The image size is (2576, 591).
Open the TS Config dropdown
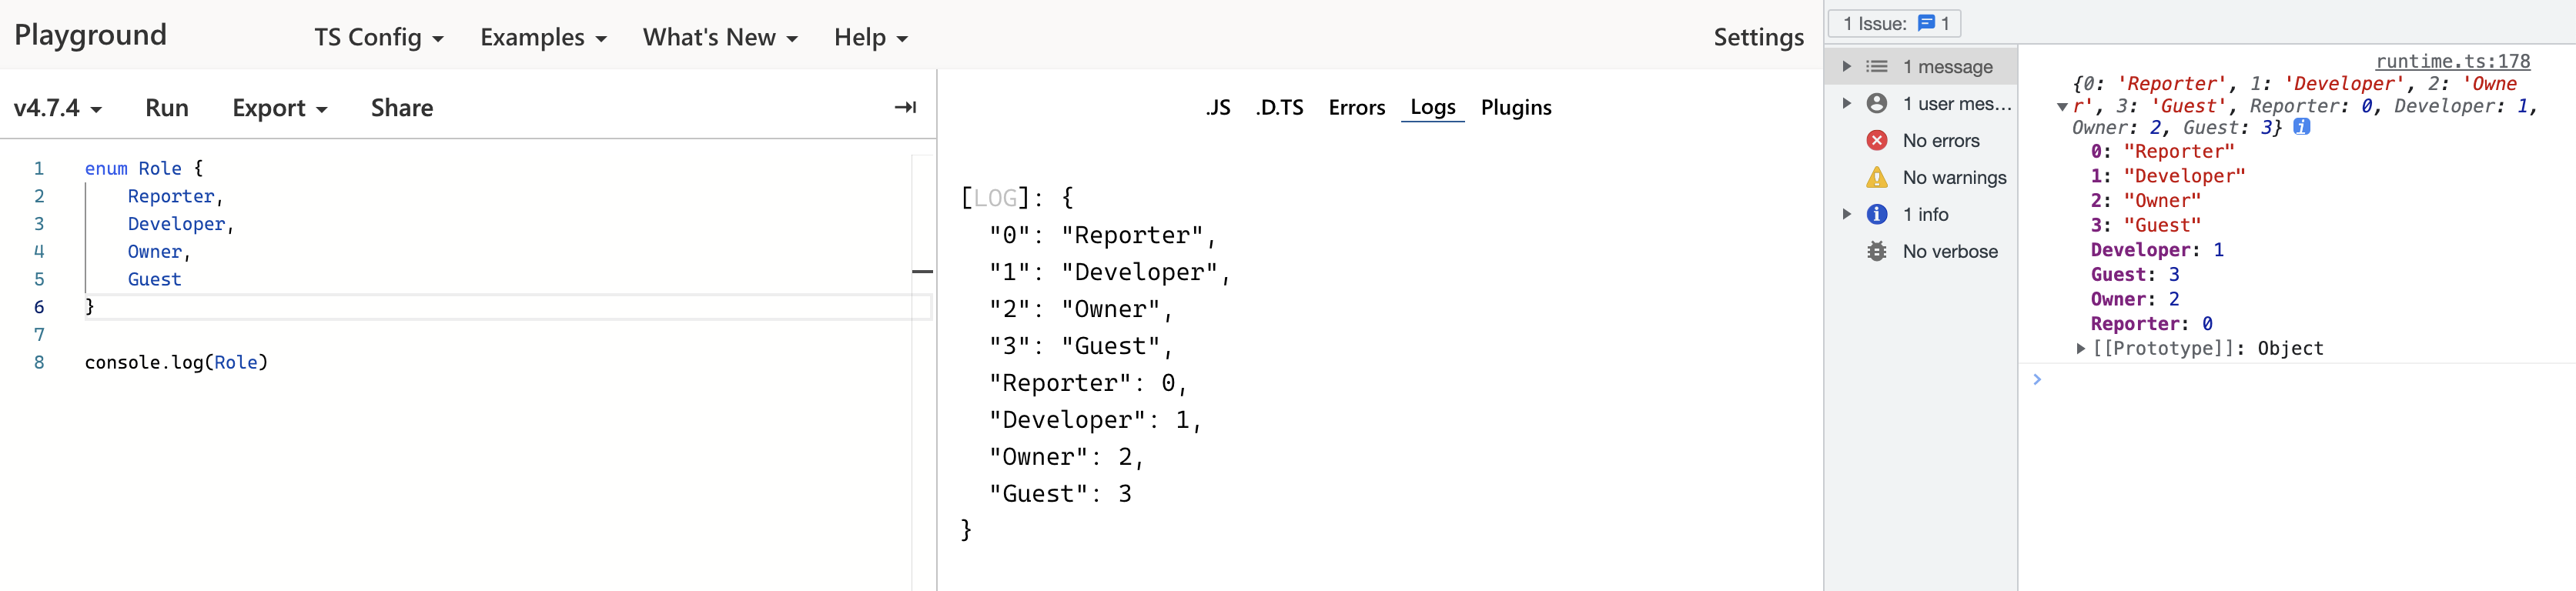379,38
